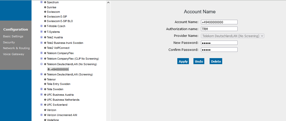Select the Telenor provider

[x=51, y=79]
